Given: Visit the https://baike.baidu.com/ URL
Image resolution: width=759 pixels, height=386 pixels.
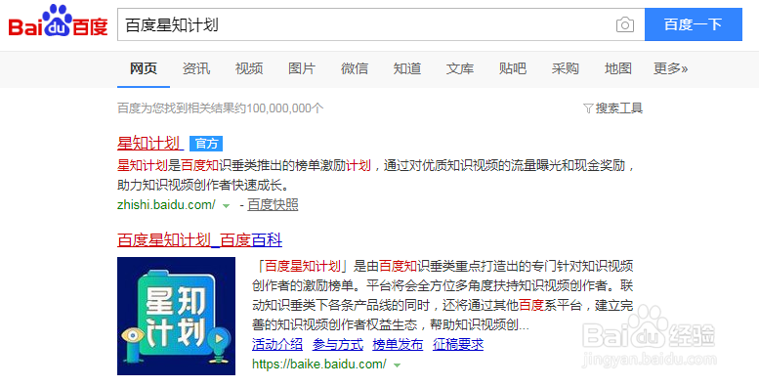Looking at the screenshot, I should click(x=319, y=364).
